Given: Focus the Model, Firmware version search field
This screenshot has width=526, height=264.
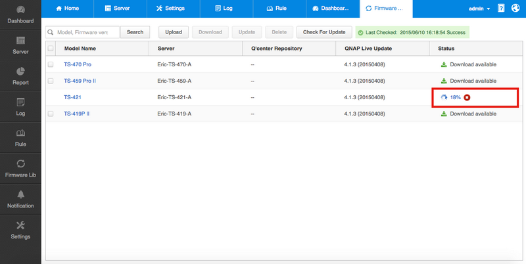Looking at the screenshot, I should click(82, 32).
